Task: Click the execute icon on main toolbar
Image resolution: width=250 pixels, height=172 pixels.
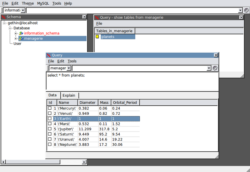Action: click(x=246, y=10)
